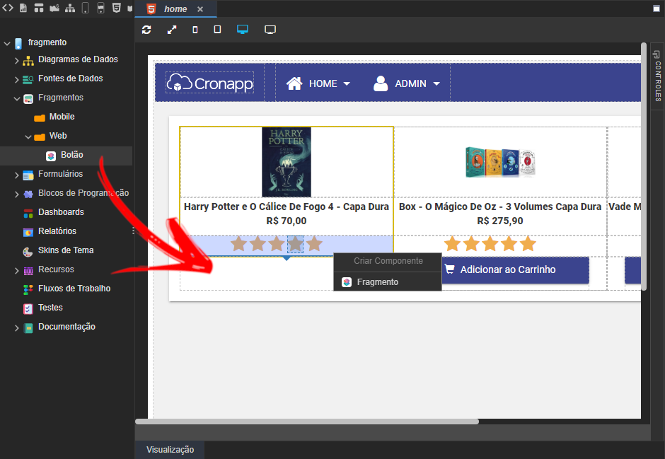This screenshot has width=665, height=459.
Task: Select the large monitor view icon
Action: (x=270, y=30)
